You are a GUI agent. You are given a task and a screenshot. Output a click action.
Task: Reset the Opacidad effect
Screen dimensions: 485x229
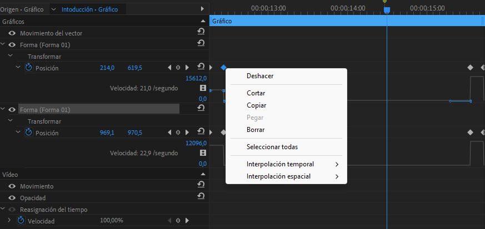point(201,197)
